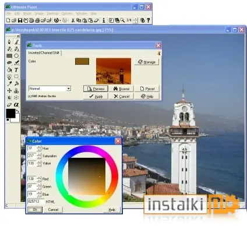The width and height of the screenshot is (247, 226).
Task: Close the Color dialog
Action: pos(118,141)
